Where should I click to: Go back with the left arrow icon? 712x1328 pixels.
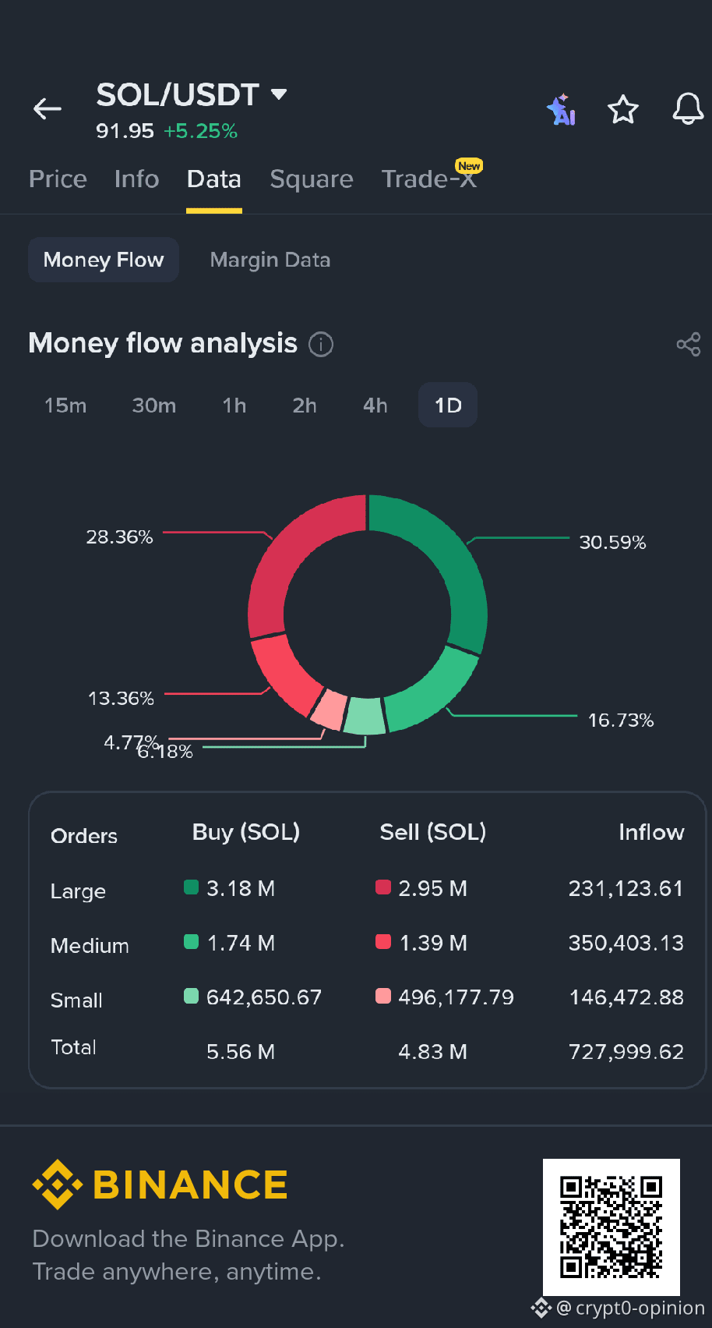click(x=48, y=109)
